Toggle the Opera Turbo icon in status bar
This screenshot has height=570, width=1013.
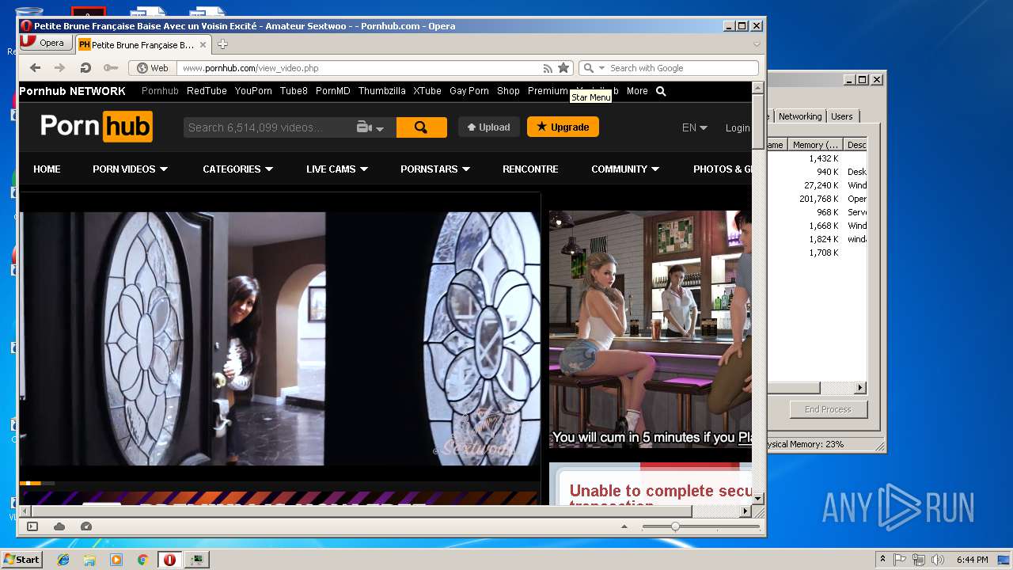[86, 526]
